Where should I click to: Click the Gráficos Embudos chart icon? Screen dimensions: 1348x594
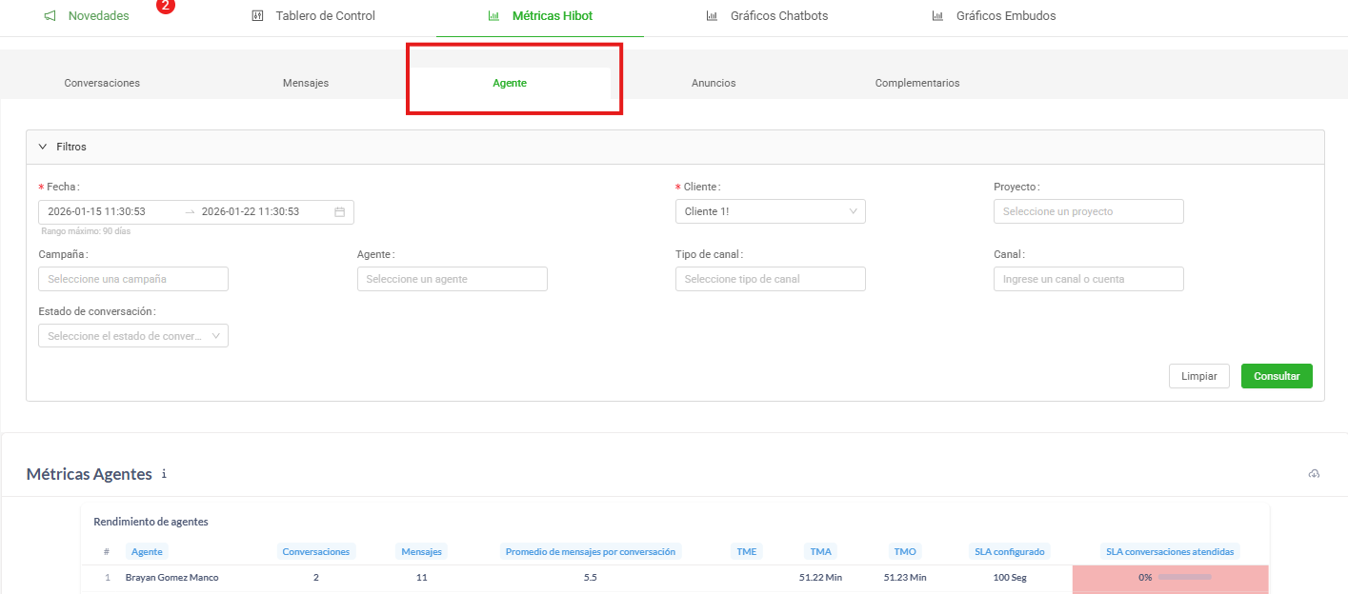click(x=937, y=16)
